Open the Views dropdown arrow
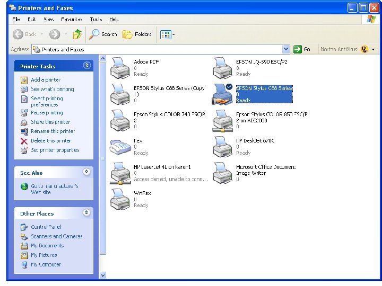Screen dimensions: 382x286 pyautogui.click(x=173, y=34)
